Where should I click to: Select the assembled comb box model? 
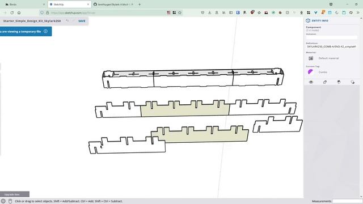pyautogui.click(x=193, y=78)
